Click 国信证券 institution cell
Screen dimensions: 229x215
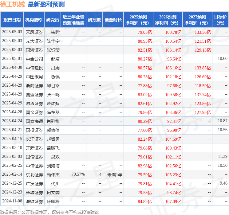(34, 157)
